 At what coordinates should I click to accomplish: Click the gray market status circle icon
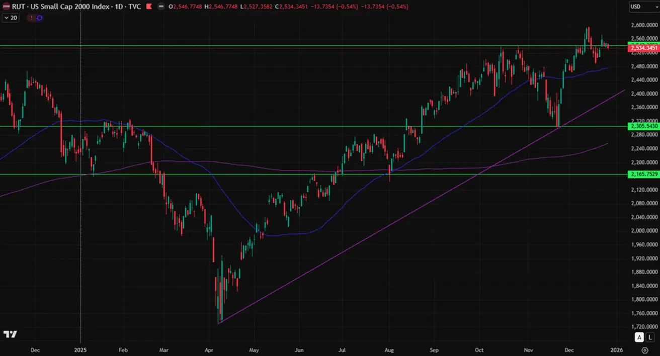point(160,7)
